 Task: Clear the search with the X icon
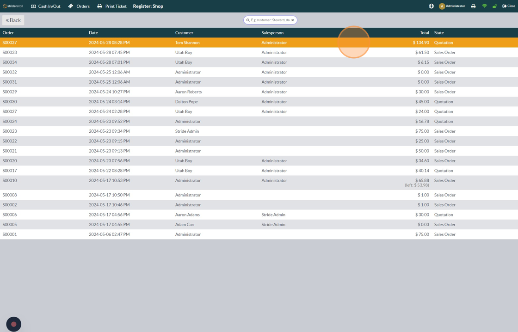pyautogui.click(x=292, y=20)
